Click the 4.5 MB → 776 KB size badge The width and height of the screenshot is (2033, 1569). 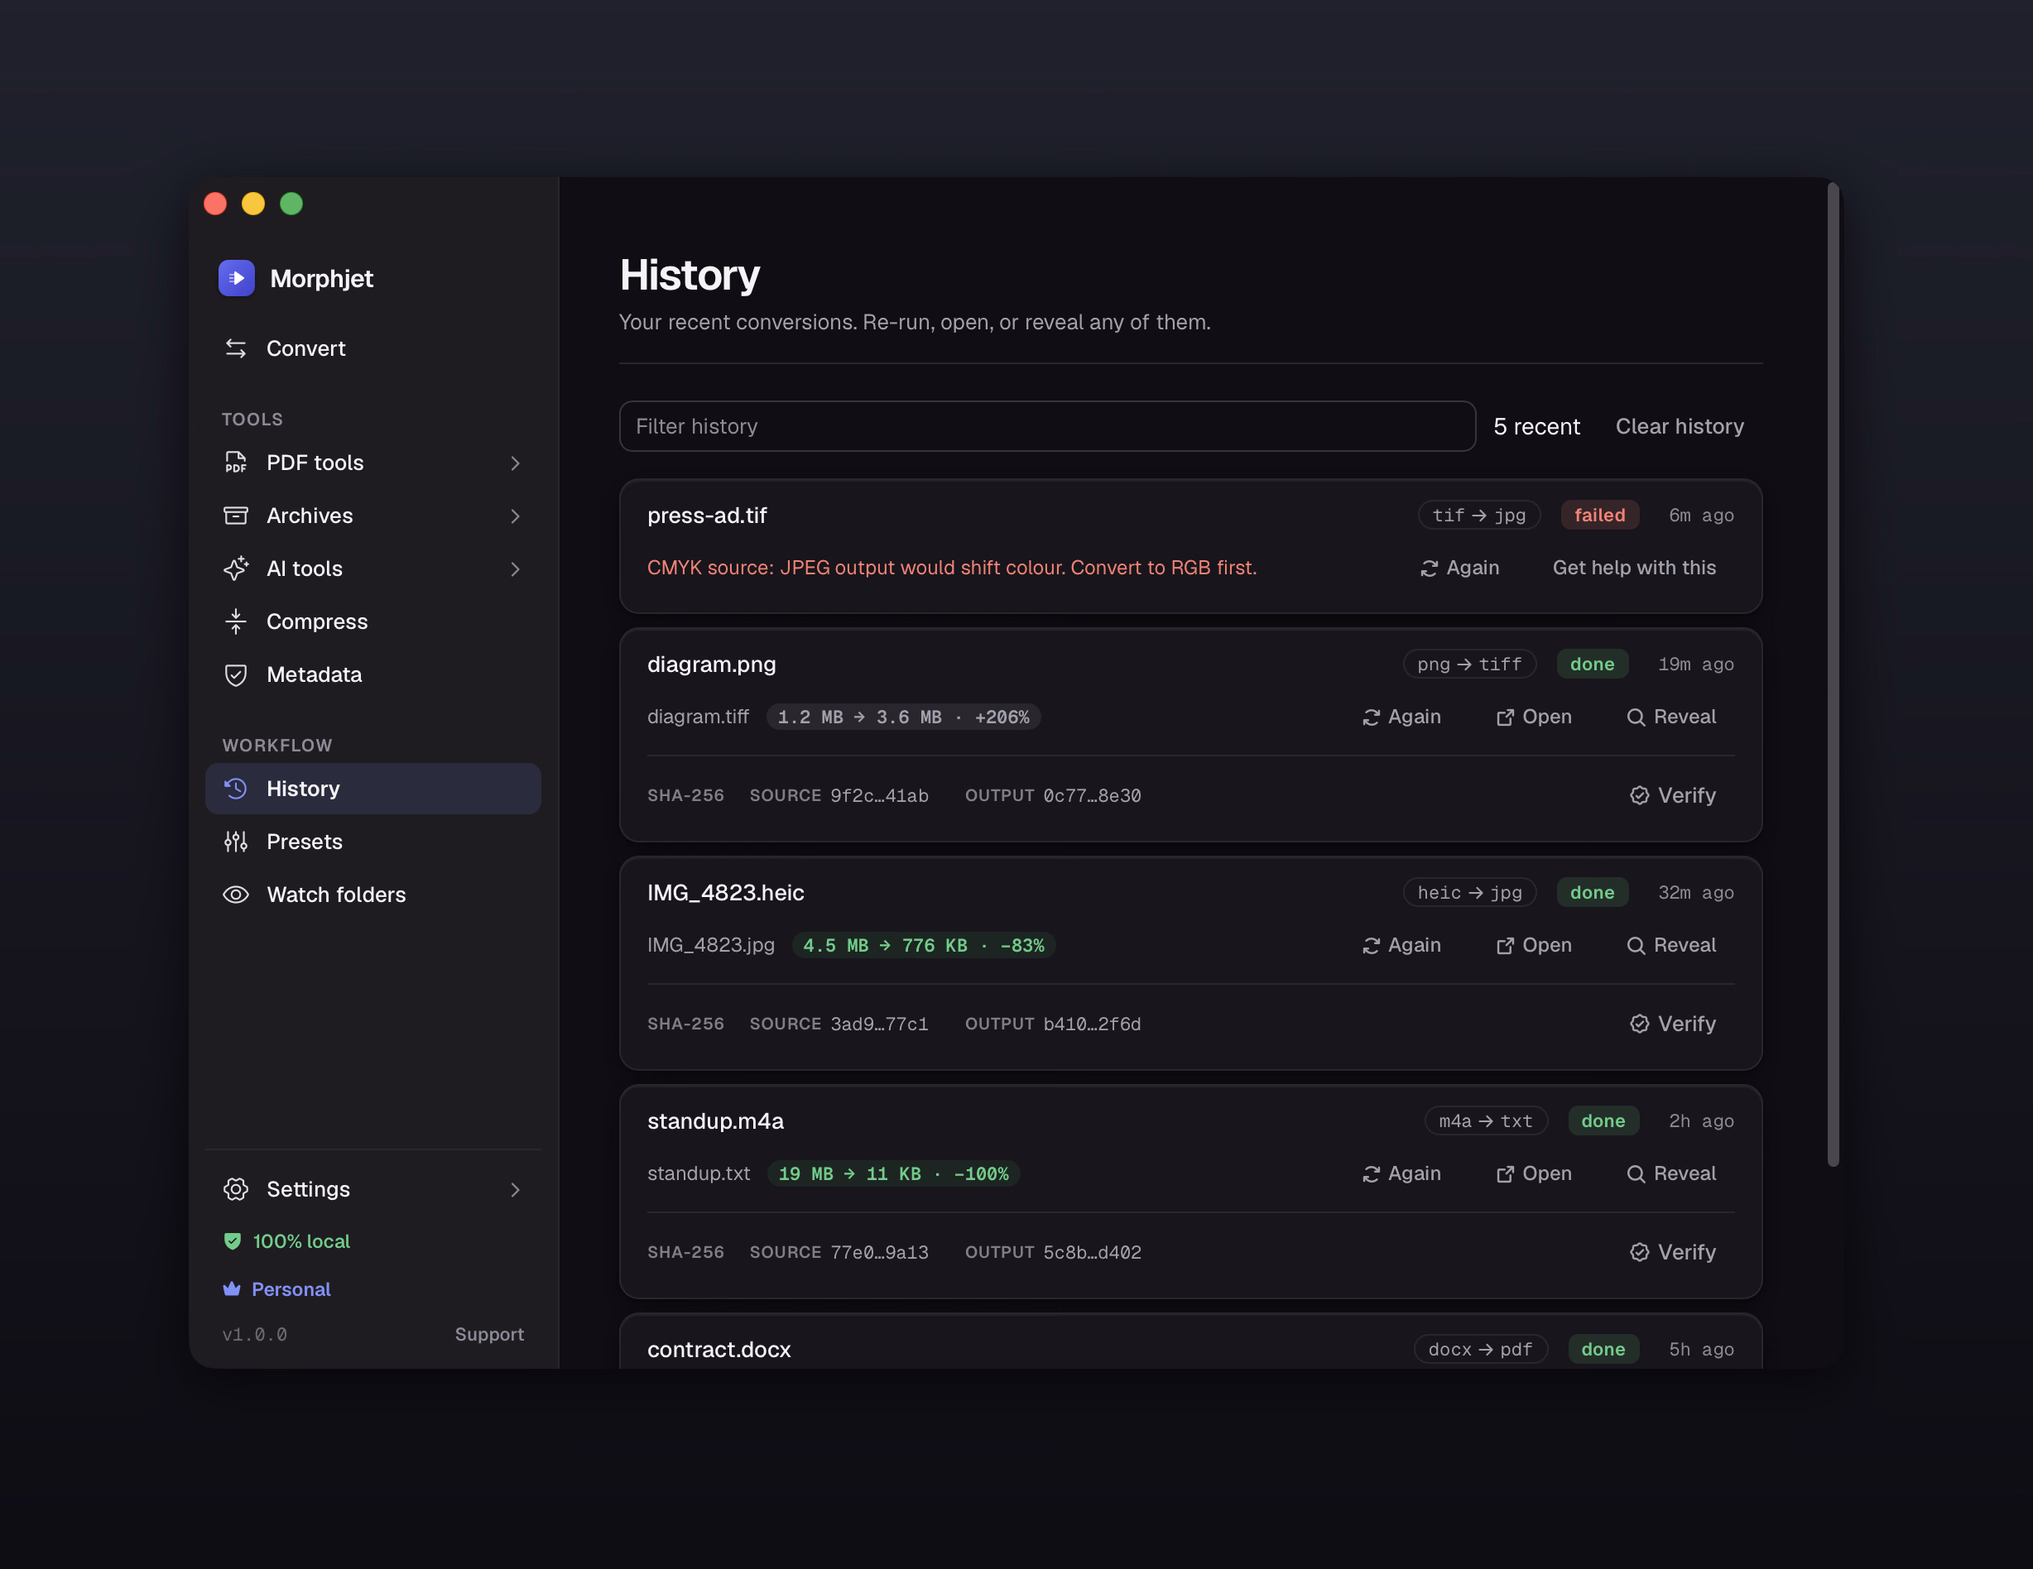click(924, 946)
